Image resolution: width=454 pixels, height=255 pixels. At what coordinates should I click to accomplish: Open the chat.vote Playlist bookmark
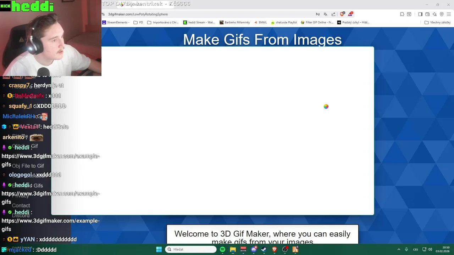tap(284, 22)
